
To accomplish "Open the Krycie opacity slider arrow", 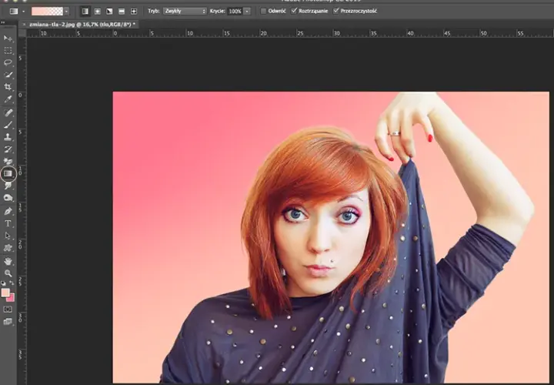I will tap(247, 12).
